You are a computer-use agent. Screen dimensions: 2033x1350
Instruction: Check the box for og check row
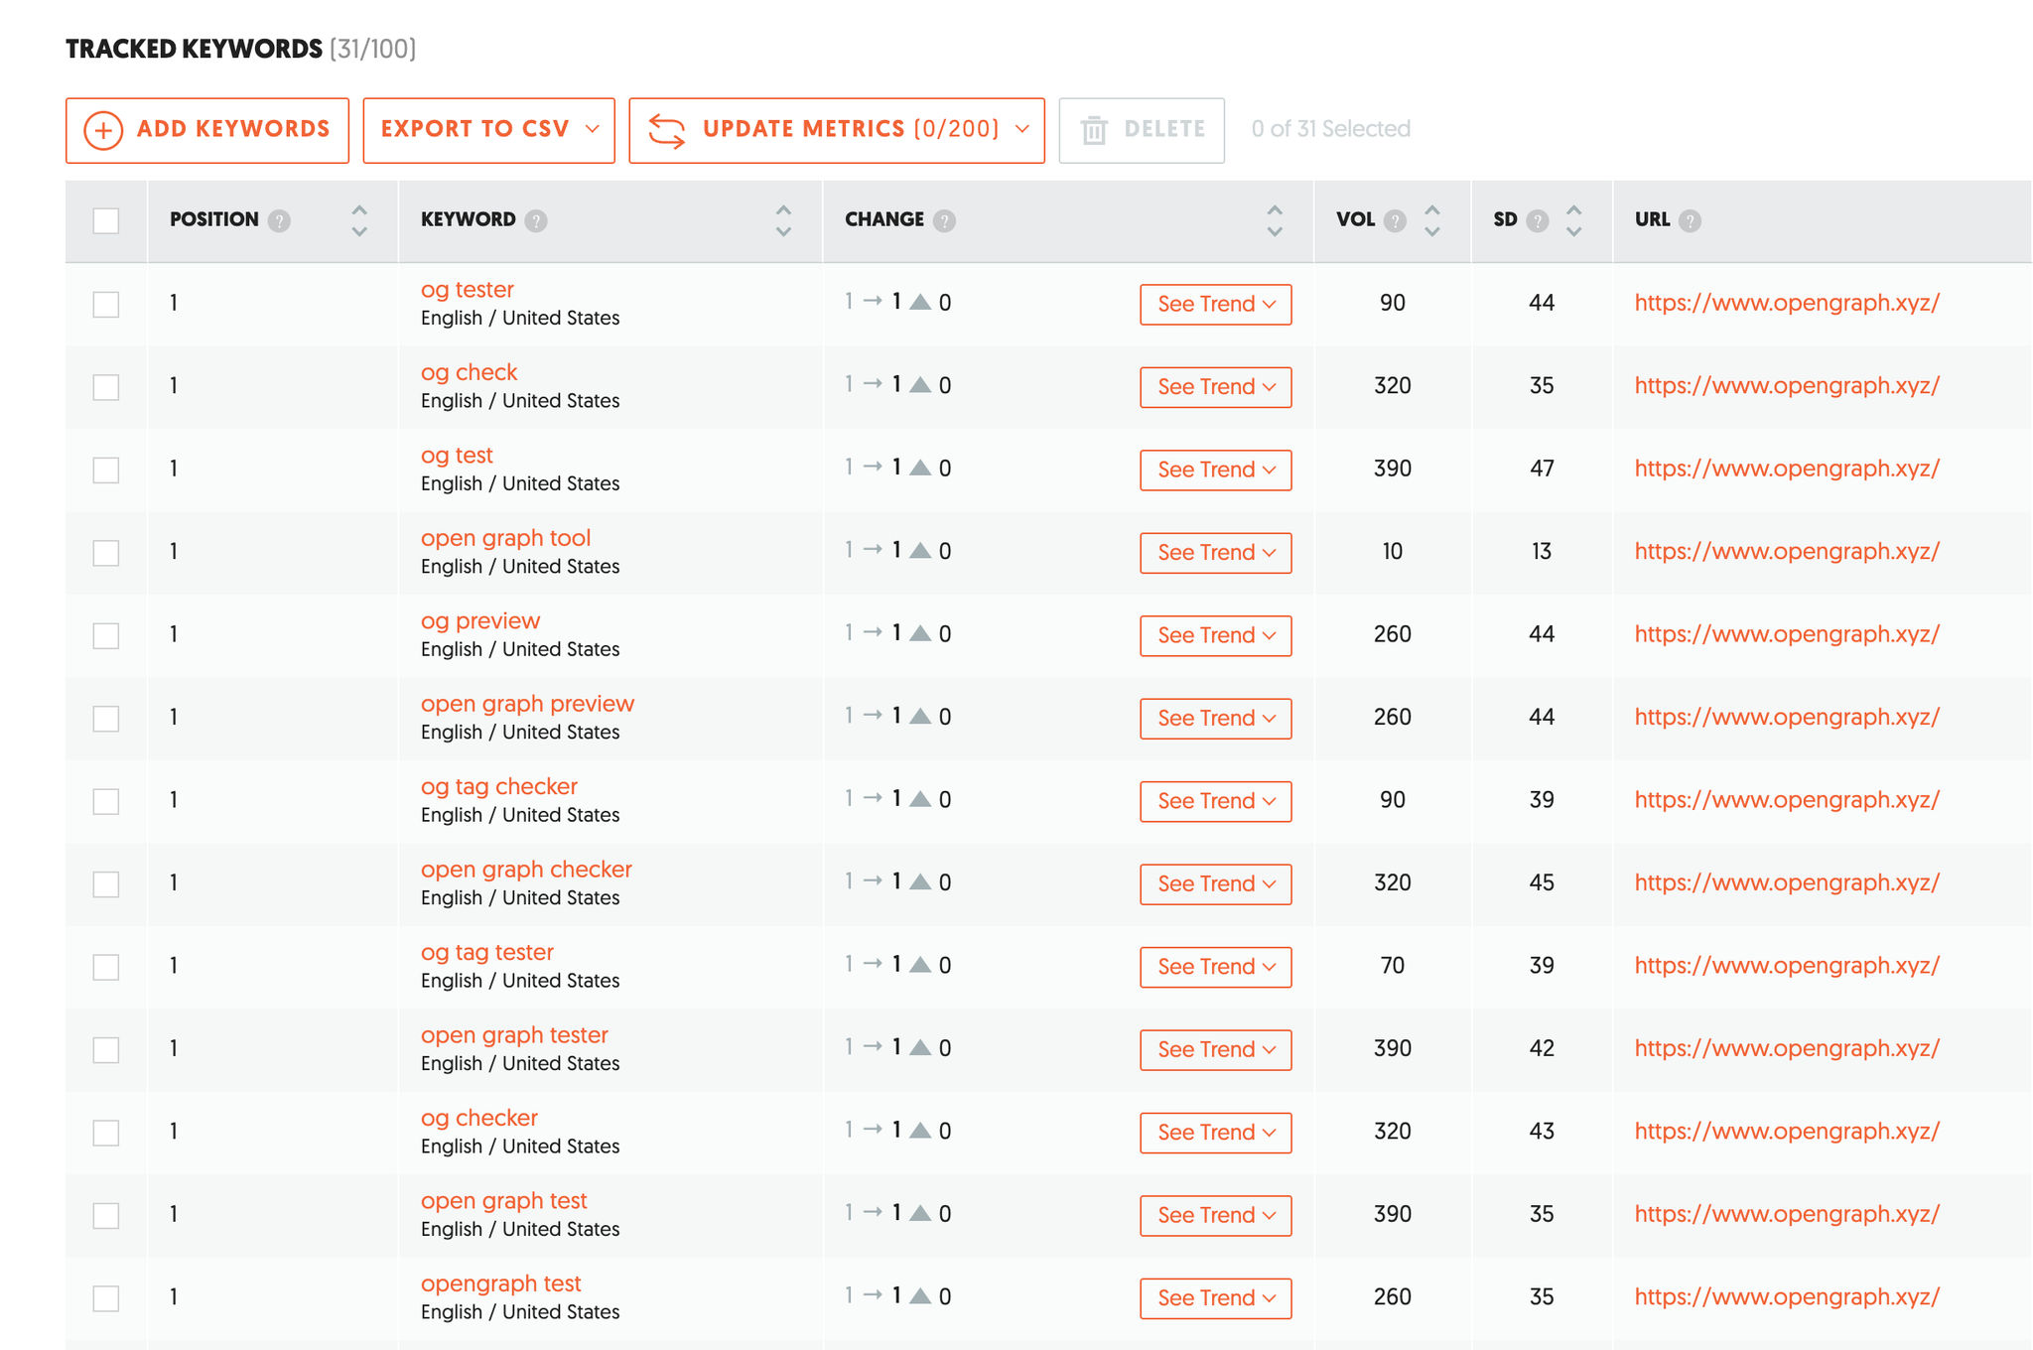click(x=106, y=386)
